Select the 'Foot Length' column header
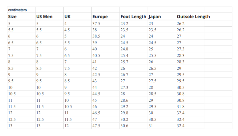Viewport: 238px width, 136px height. click(134, 16)
